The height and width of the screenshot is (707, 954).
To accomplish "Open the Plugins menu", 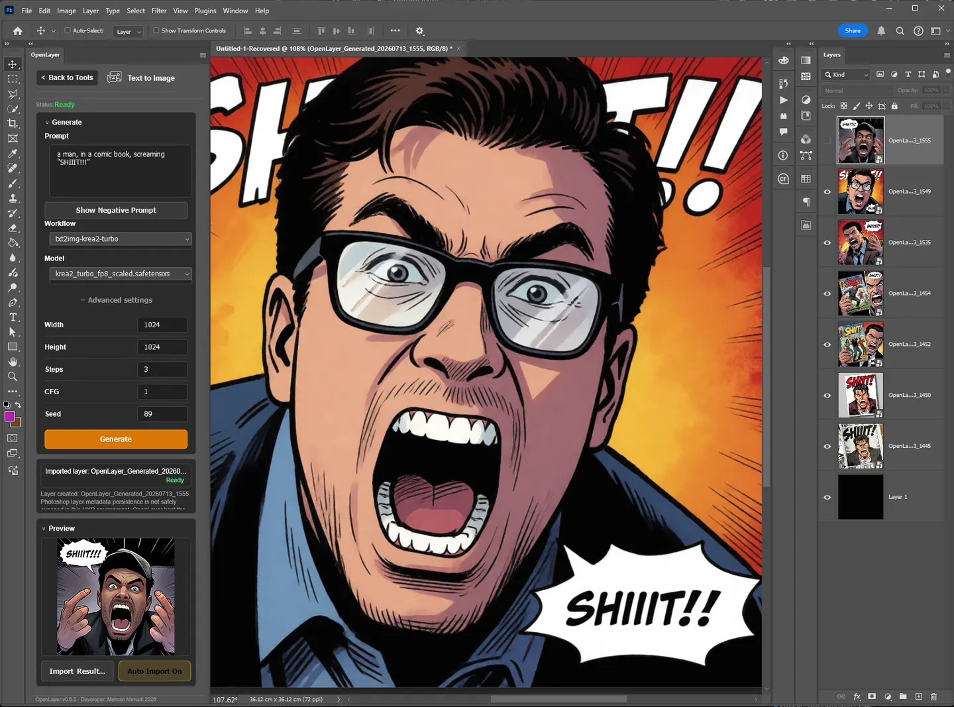I will pyautogui.click(x=205, y=11).
